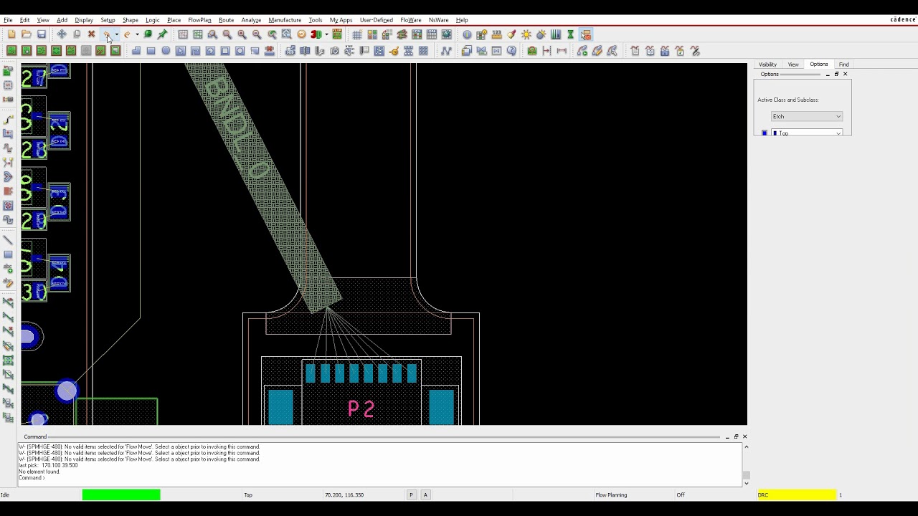The width and height of the screenshot is (918, 516).
Task: Minimize the Options panel
Action: pos(828,75)
